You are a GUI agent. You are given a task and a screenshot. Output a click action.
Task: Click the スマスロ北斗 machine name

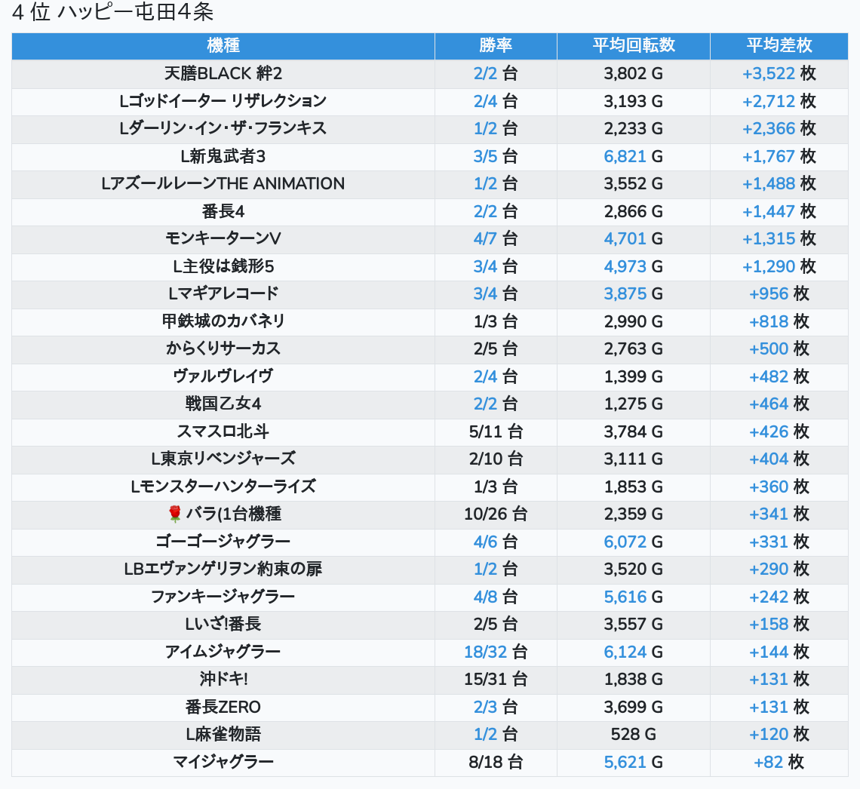pyautogui.click(x=223, y=431)
